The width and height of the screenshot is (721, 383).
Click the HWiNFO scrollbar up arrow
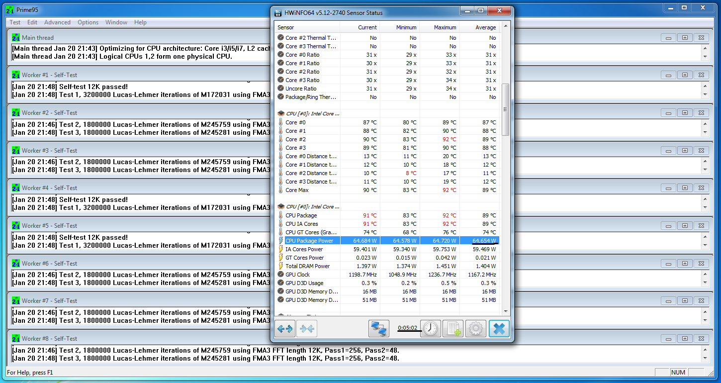tap(506, 27)
